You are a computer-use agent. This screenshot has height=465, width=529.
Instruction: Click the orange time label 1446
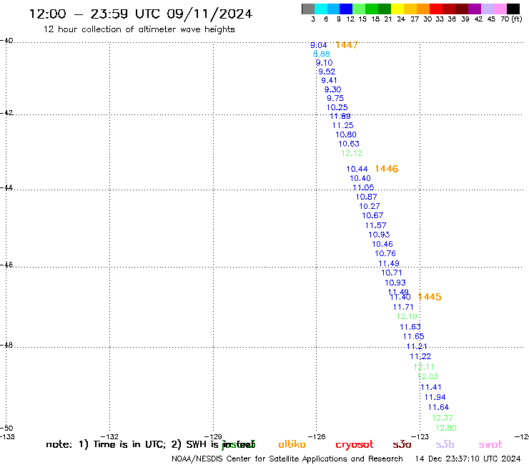click(387, 169)
